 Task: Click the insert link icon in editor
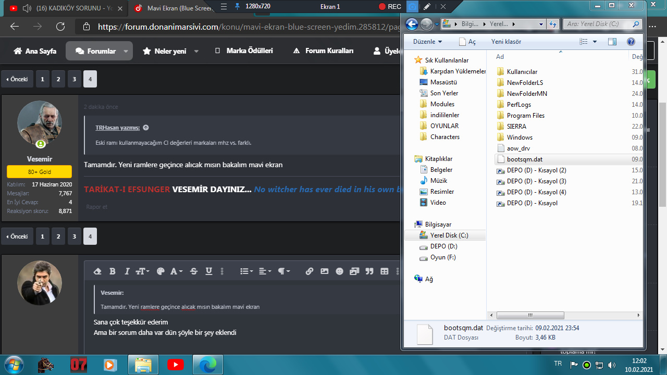click(310, 271)
